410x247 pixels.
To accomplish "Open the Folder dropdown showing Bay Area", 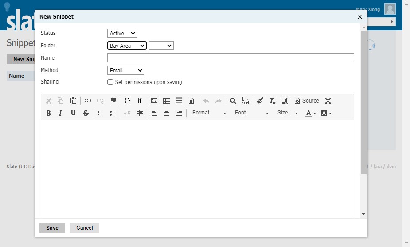I will [127, 46].
